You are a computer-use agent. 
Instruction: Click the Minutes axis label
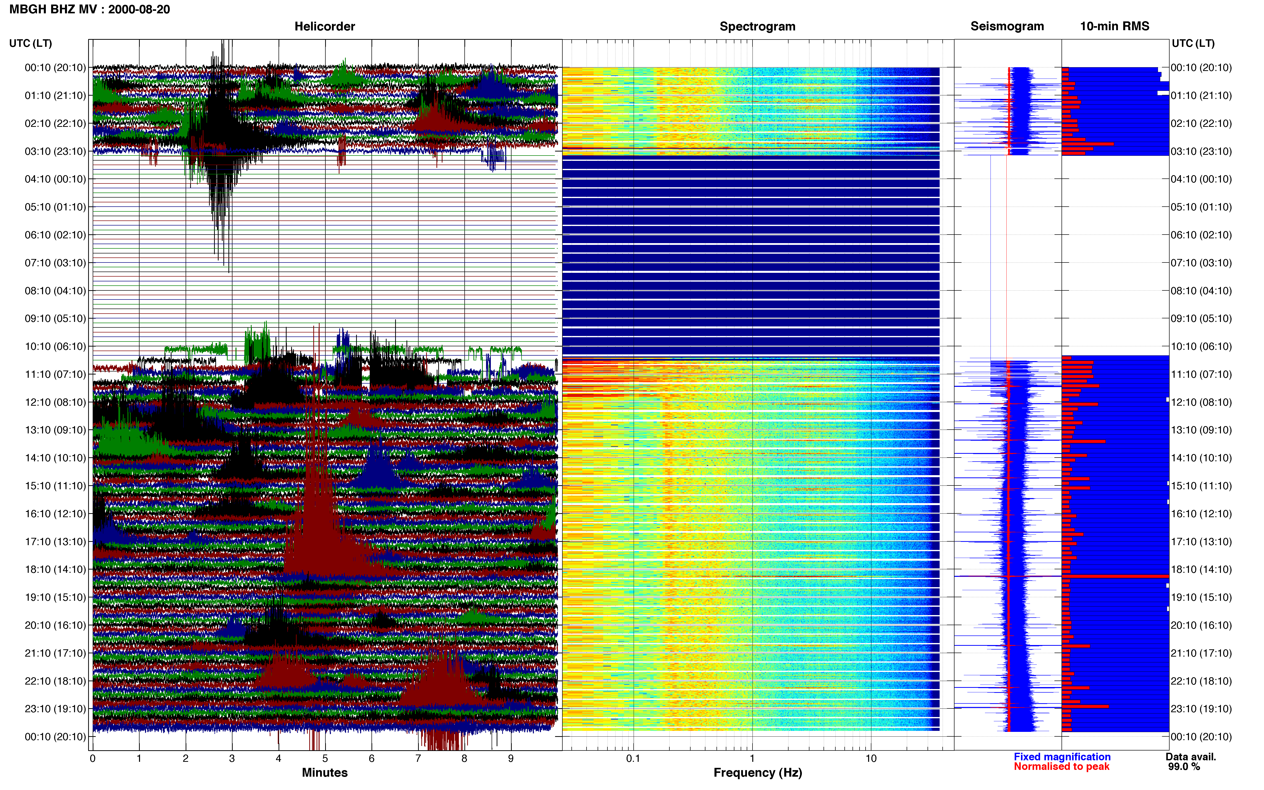(325, 773)
